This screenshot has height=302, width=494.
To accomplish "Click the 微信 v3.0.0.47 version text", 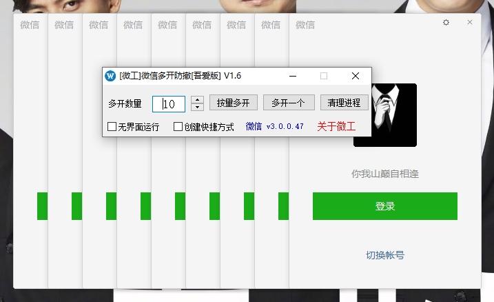I will 275,127.
